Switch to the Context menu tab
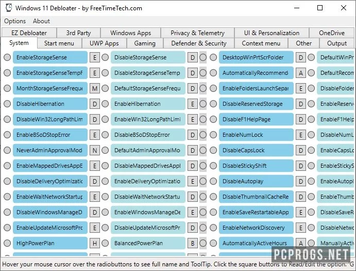Image resolution: width=356 pixels, height=271 pixels. [x=261, y=43]
